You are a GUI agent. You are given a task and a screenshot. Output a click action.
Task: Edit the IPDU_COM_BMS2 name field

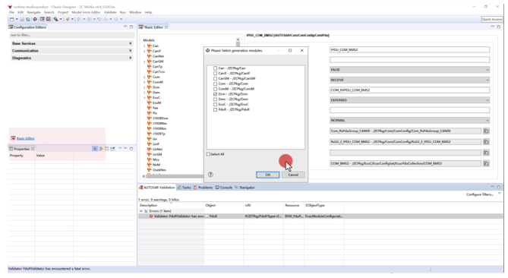(x=409, y=49)
